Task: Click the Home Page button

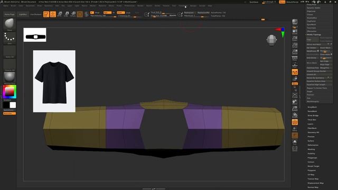Action: click(10, 14)
